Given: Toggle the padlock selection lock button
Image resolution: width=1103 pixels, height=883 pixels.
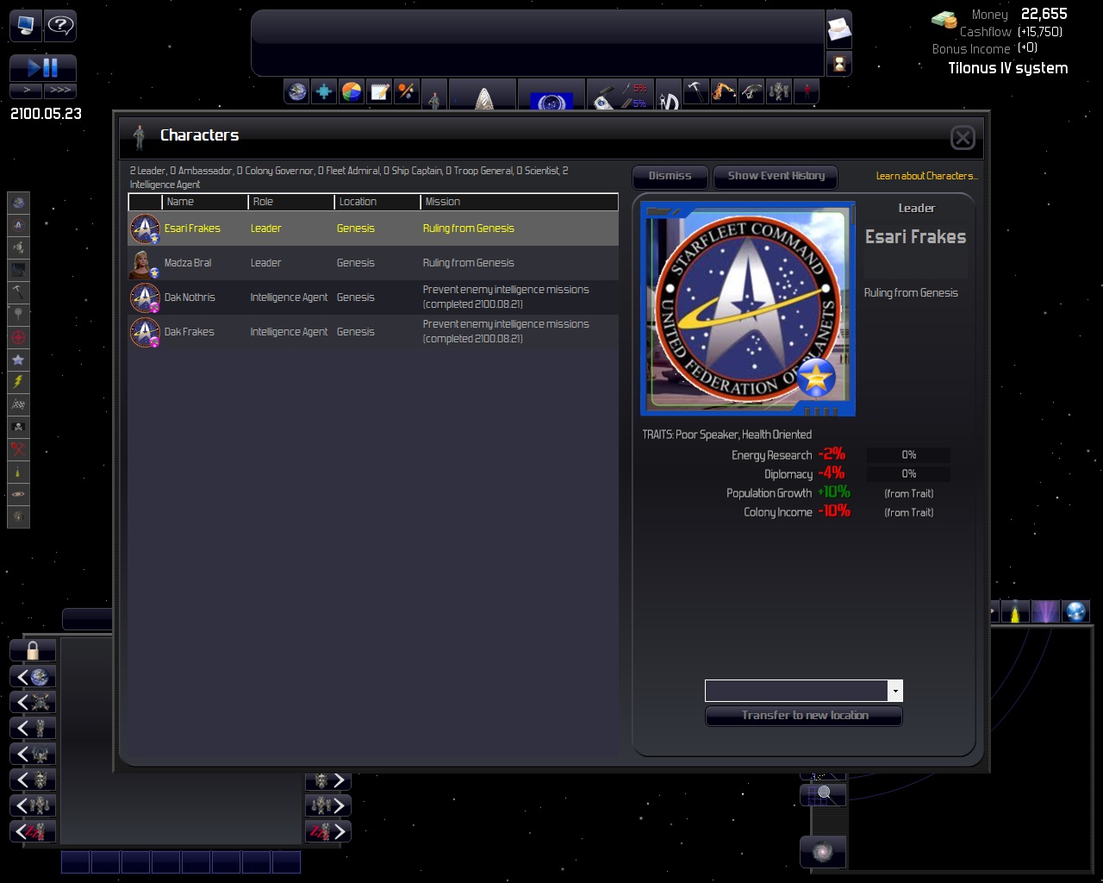Looking at the screenshot, I should coord(33,650).
